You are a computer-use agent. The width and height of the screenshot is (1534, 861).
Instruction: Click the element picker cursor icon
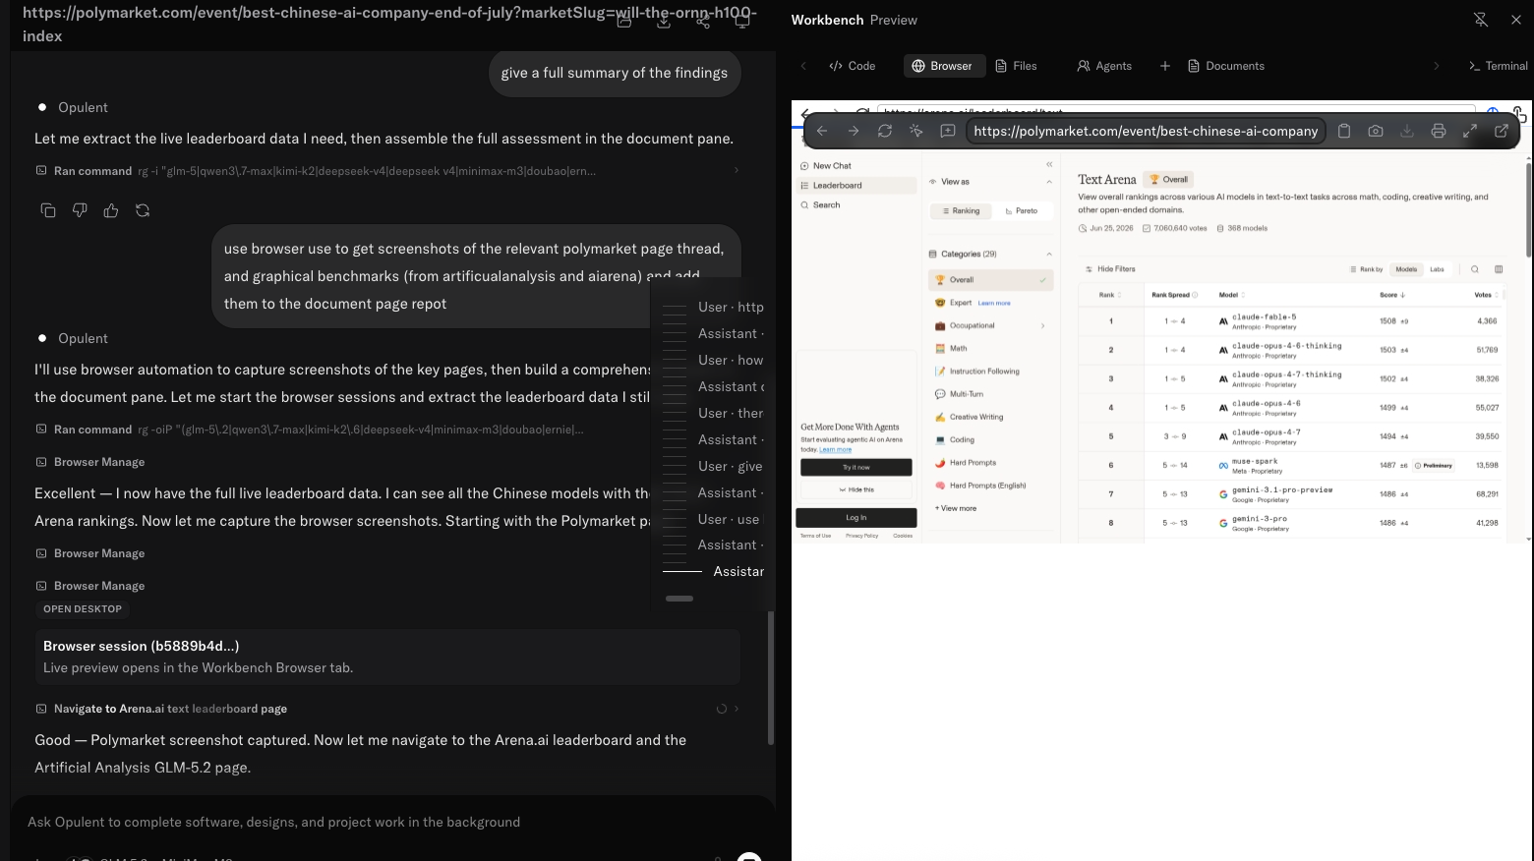click(916, 131)
